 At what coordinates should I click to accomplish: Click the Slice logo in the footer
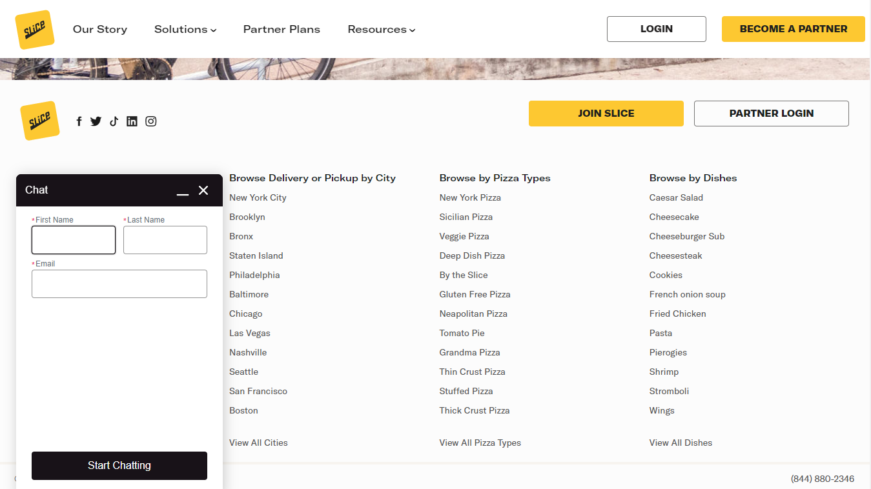[39, 121]
